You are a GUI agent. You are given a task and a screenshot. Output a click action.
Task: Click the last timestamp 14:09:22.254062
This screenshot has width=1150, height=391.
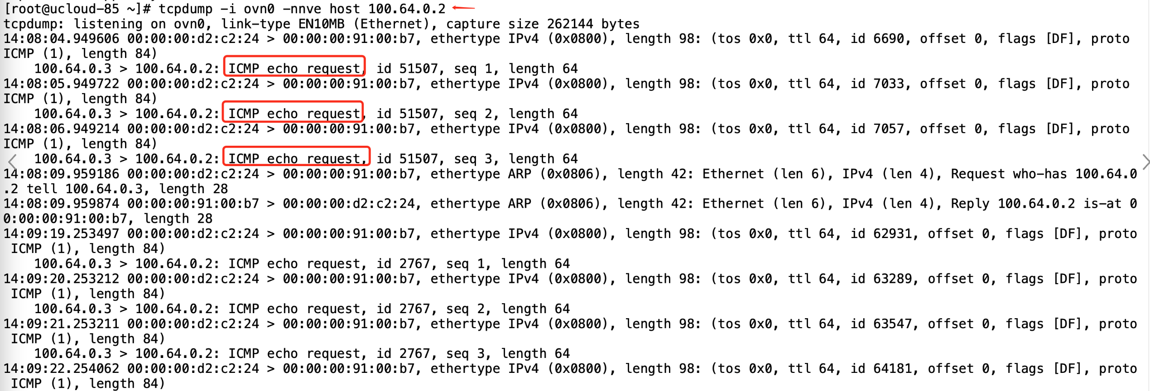(x=61, y=368)
